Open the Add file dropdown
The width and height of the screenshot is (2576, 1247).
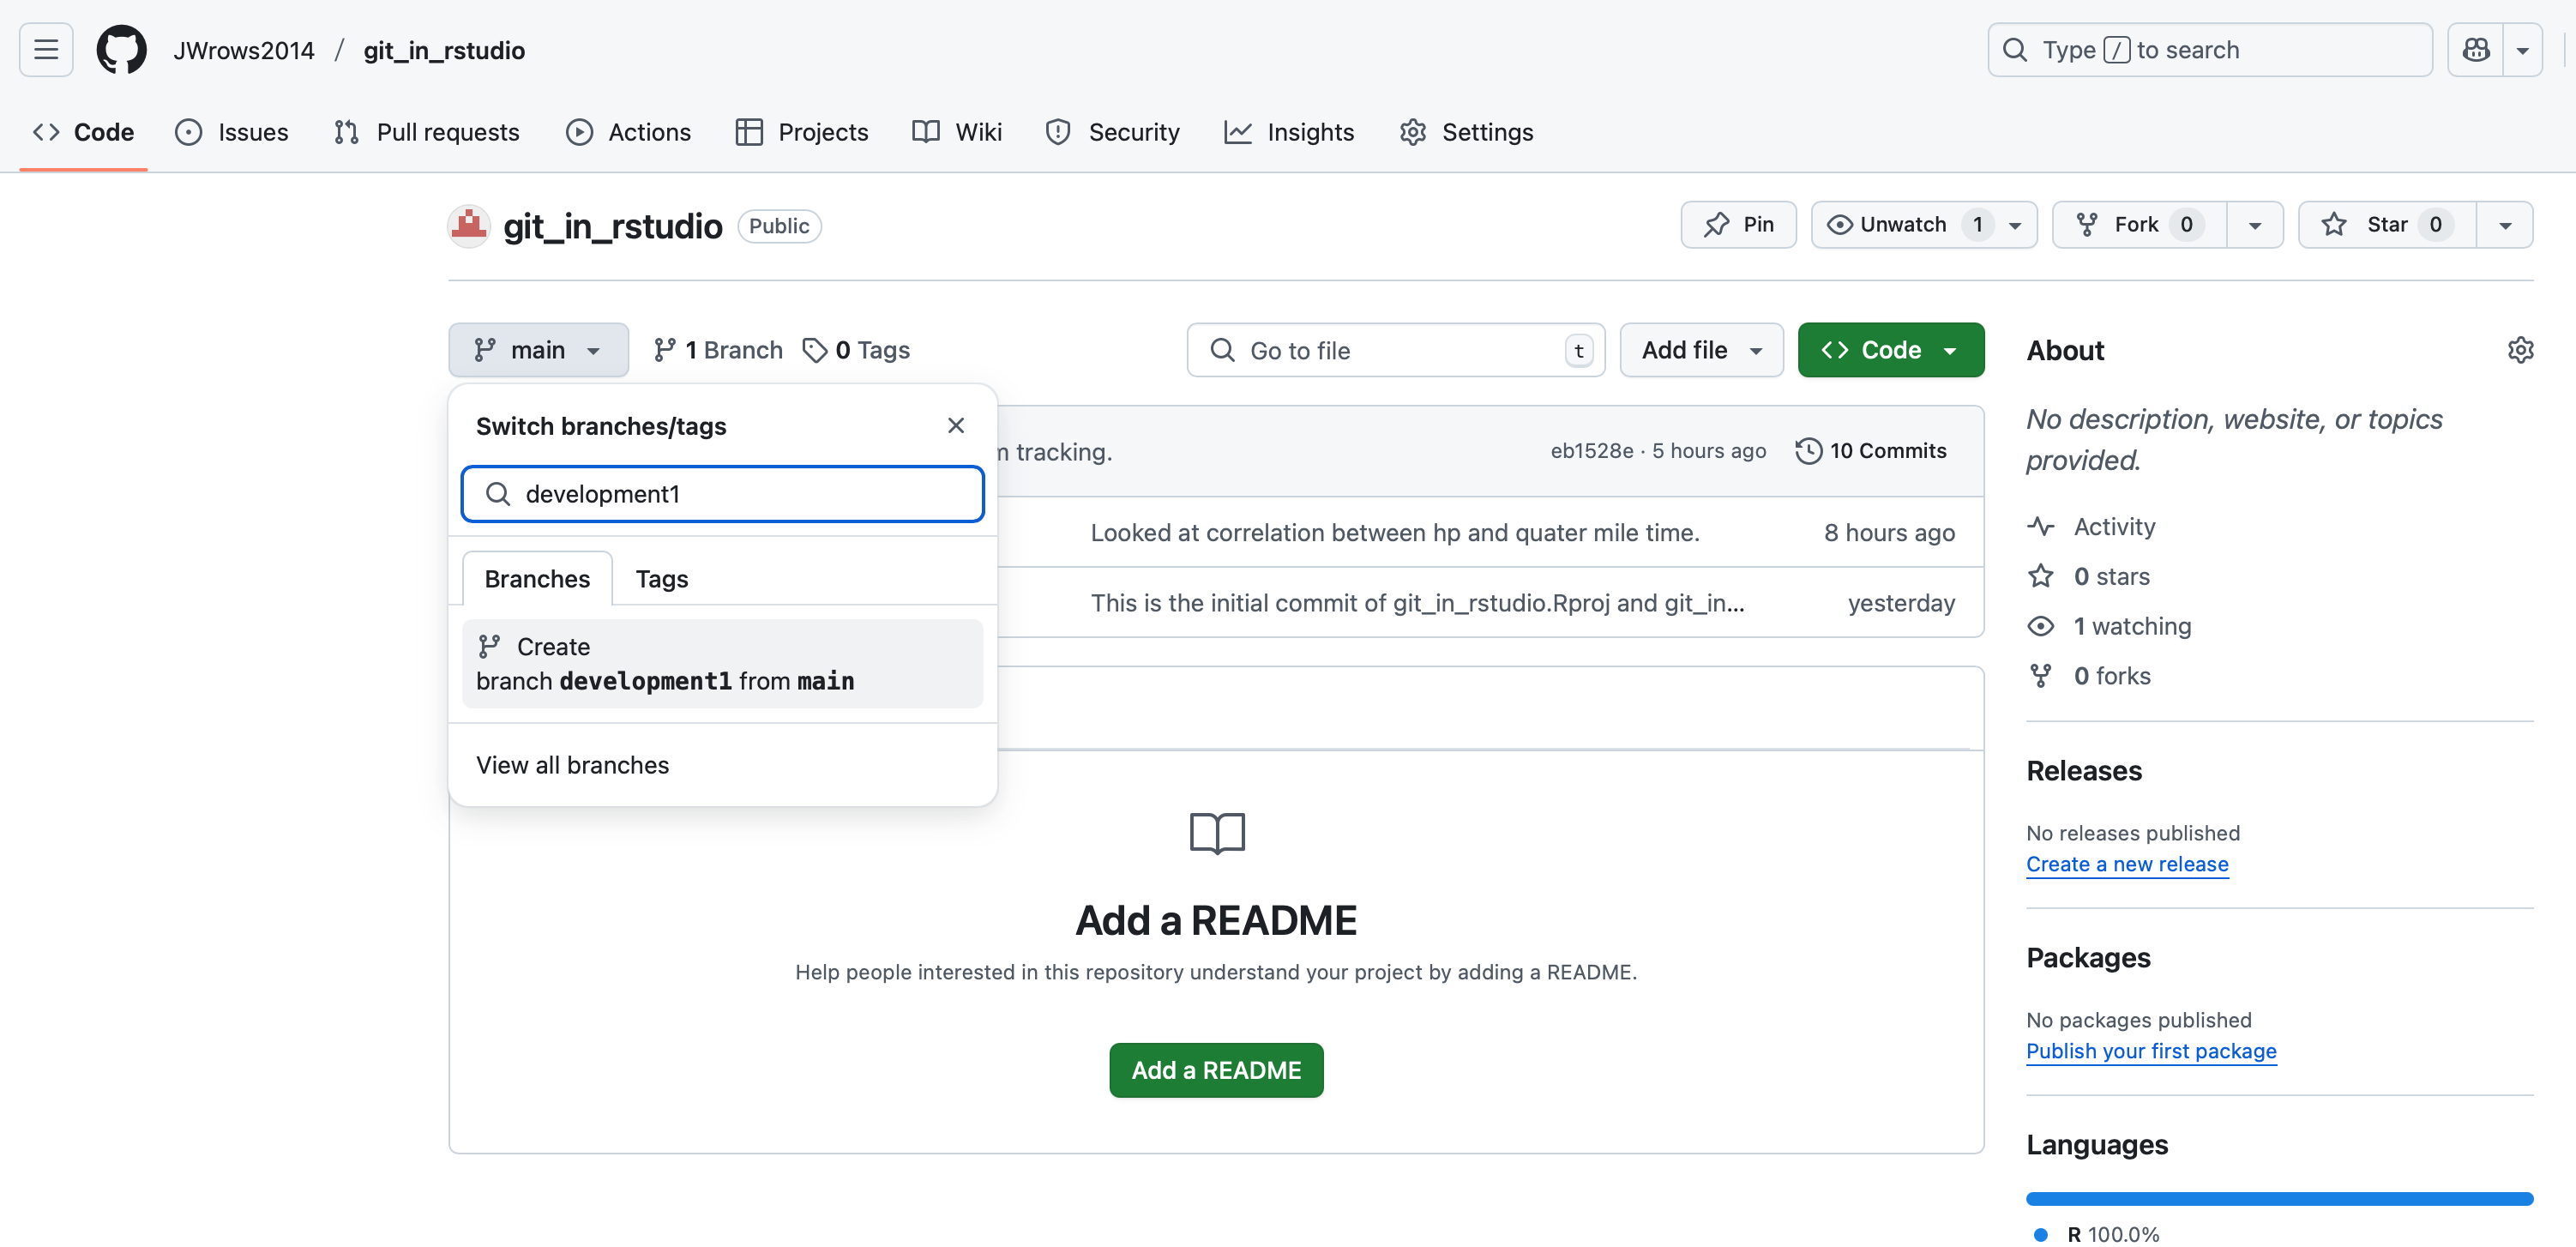(x=1701, y=350)
